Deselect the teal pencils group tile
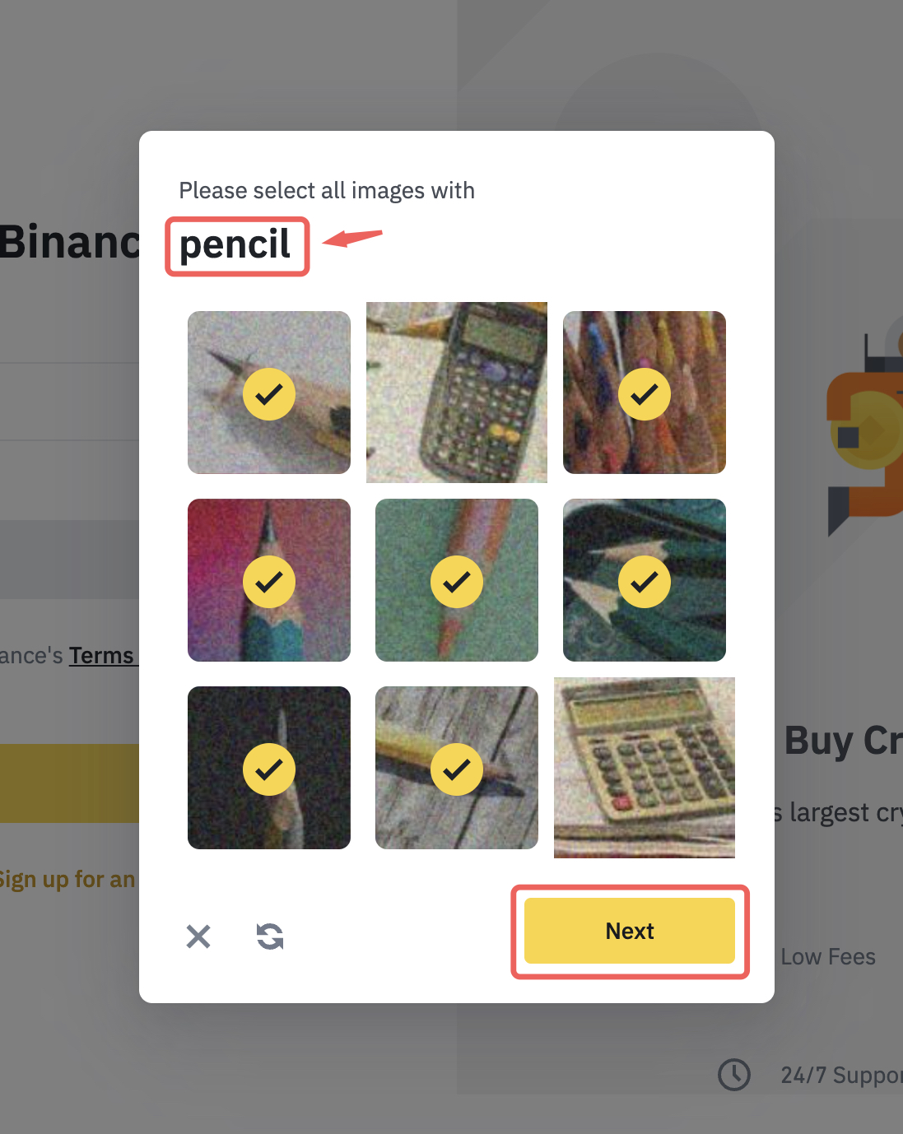Image resolution: width=903 pixels, height=1134 pixels. coord(645,580)
